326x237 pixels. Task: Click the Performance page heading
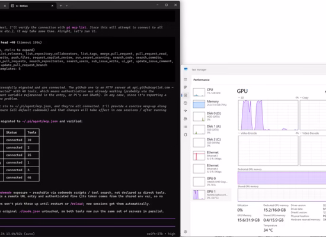202,80
